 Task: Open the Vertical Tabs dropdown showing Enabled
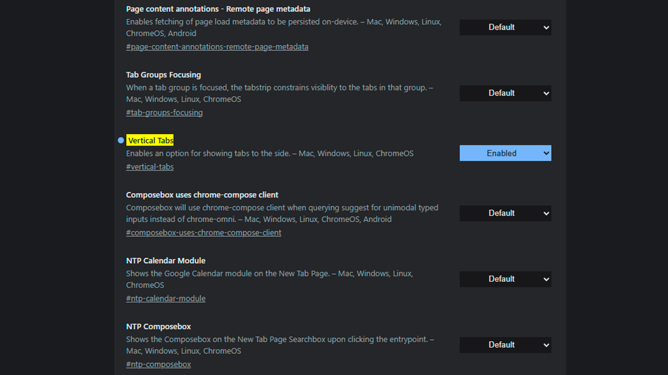(505, 153)
